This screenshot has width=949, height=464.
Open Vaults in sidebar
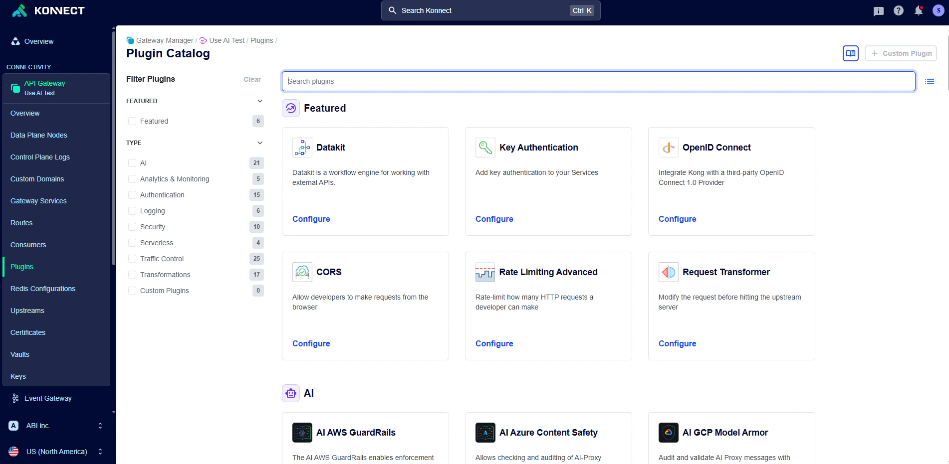[x=20, y=354]
